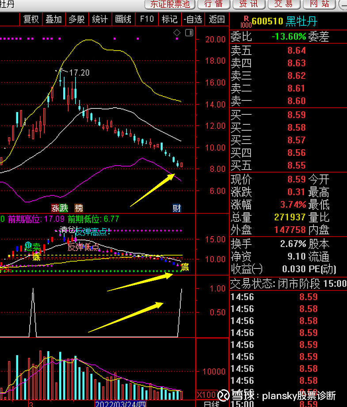Click the 画线 drawing tool button
The height and width of the screenshot is (407, 347).
123,19
